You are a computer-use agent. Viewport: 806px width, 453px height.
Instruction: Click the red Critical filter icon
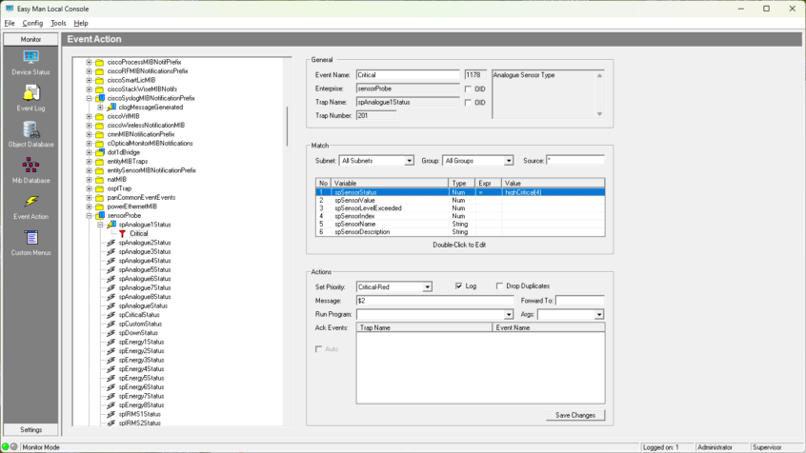(122, 234)
